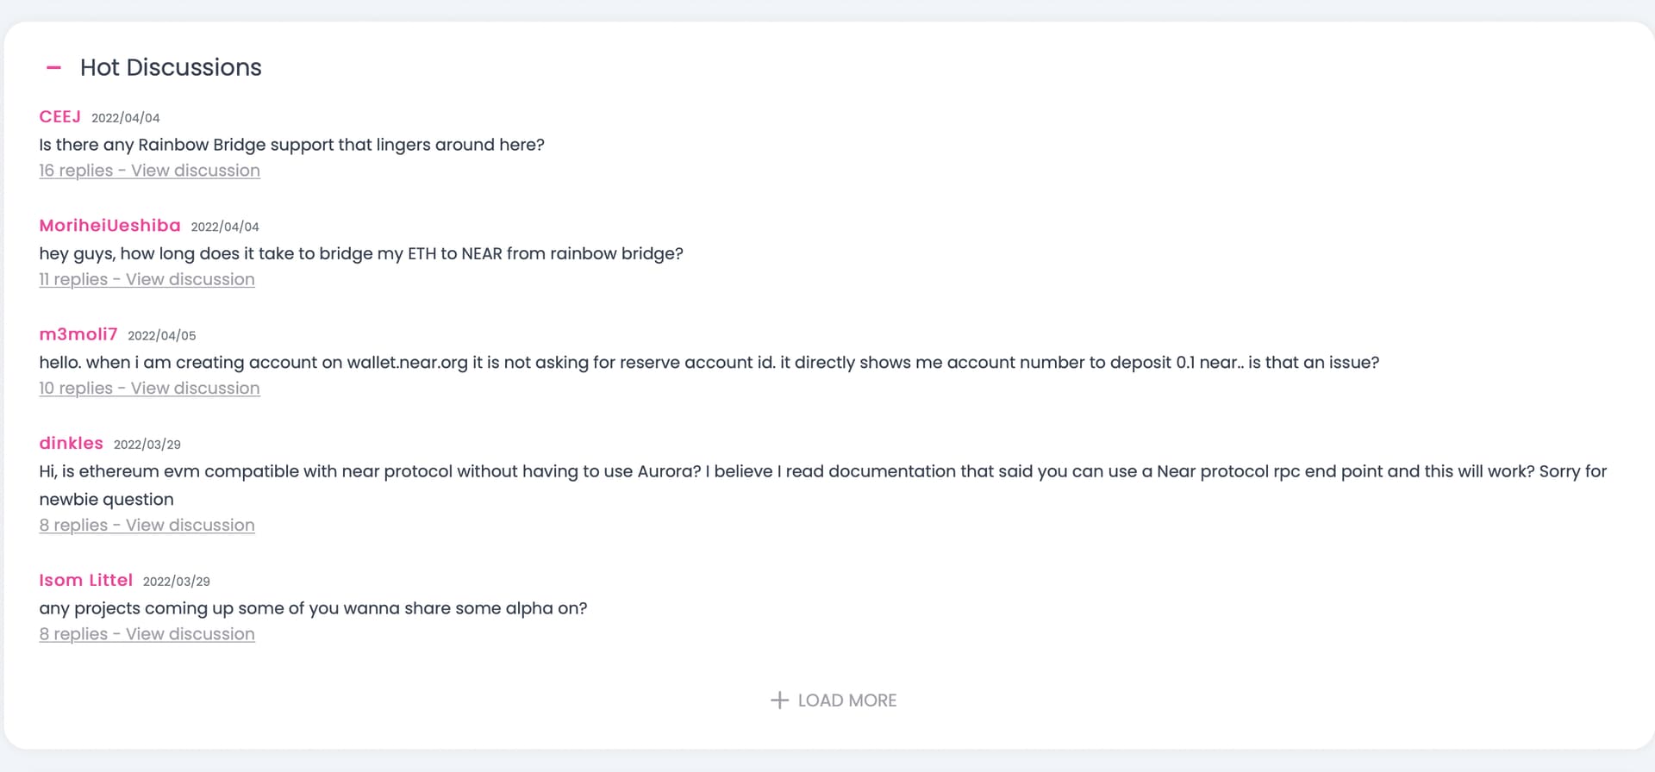Click the upcoming projects alpha message
Screen dimensions: 1655x772
pyautogui.click(x=313, y=608)
